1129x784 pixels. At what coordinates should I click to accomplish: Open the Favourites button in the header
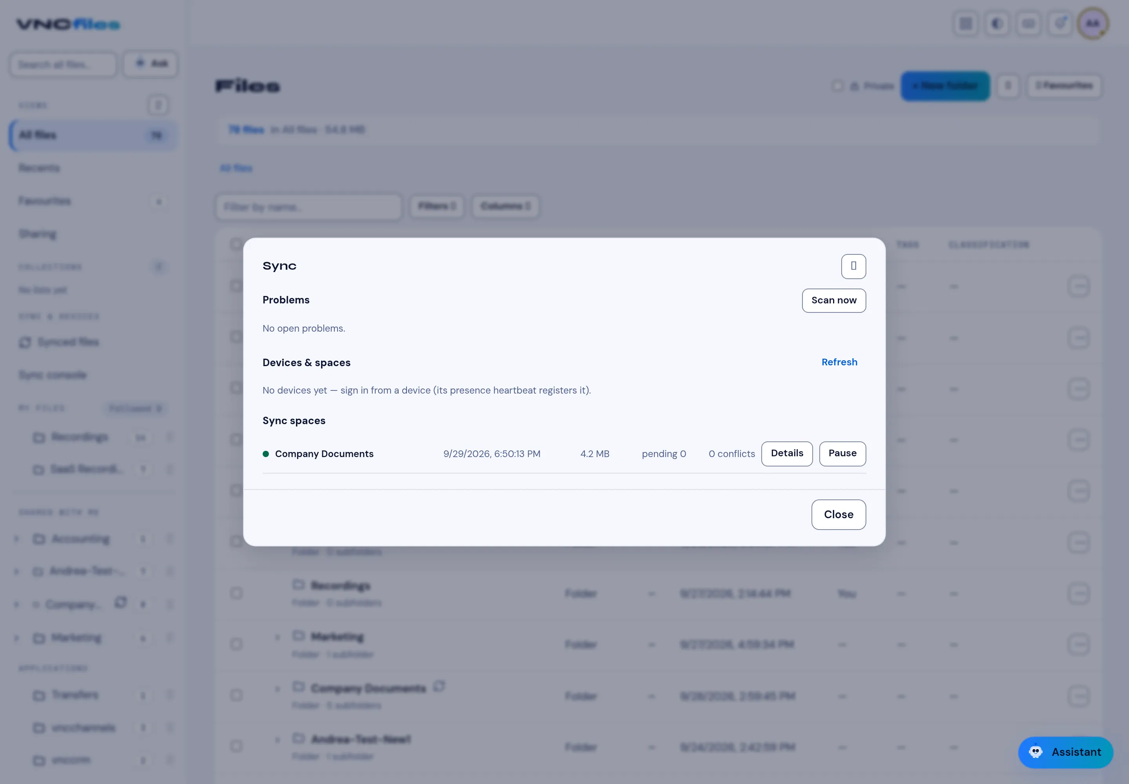coord(1064,86)
